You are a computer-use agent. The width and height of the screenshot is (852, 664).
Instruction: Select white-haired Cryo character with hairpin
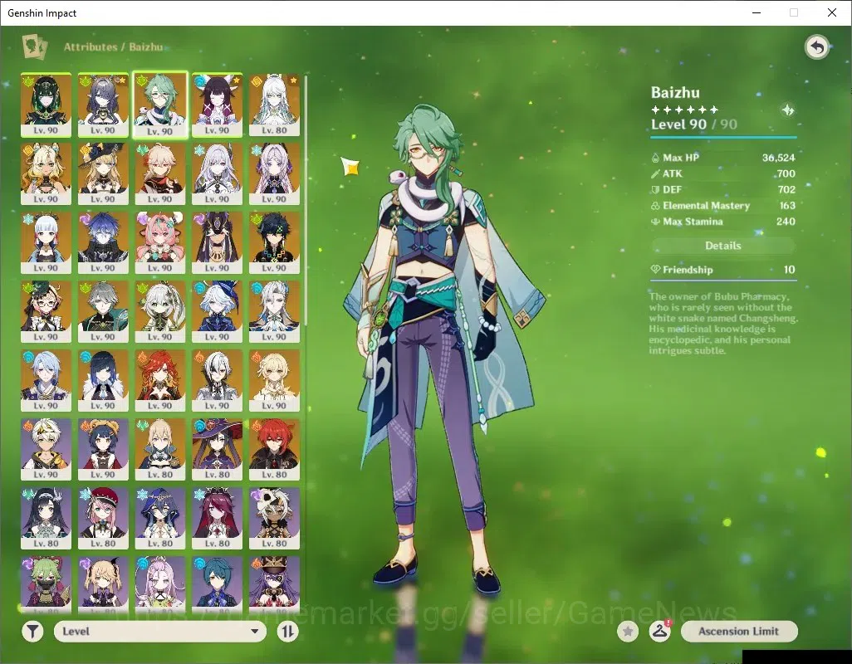coord(218,173)
